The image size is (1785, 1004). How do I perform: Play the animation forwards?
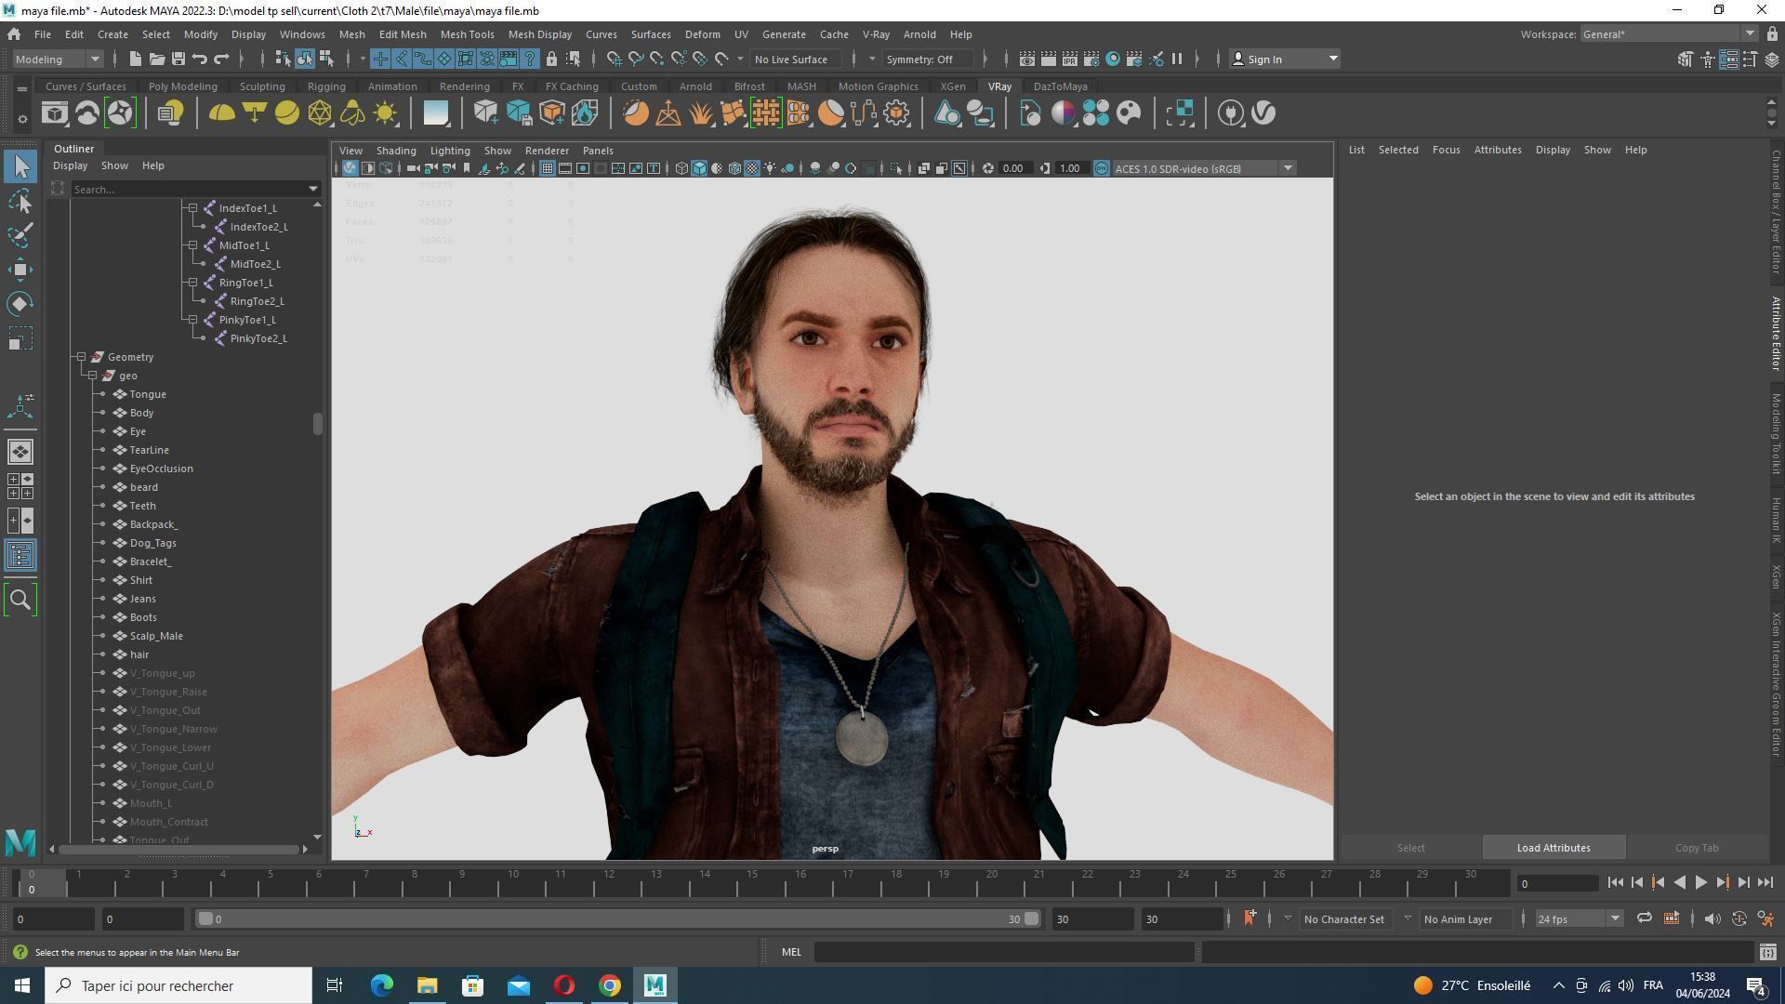[x=1700, y=883]
